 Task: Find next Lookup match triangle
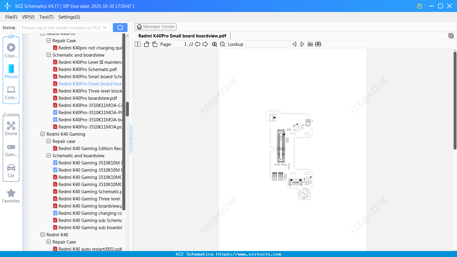[302, 44]
